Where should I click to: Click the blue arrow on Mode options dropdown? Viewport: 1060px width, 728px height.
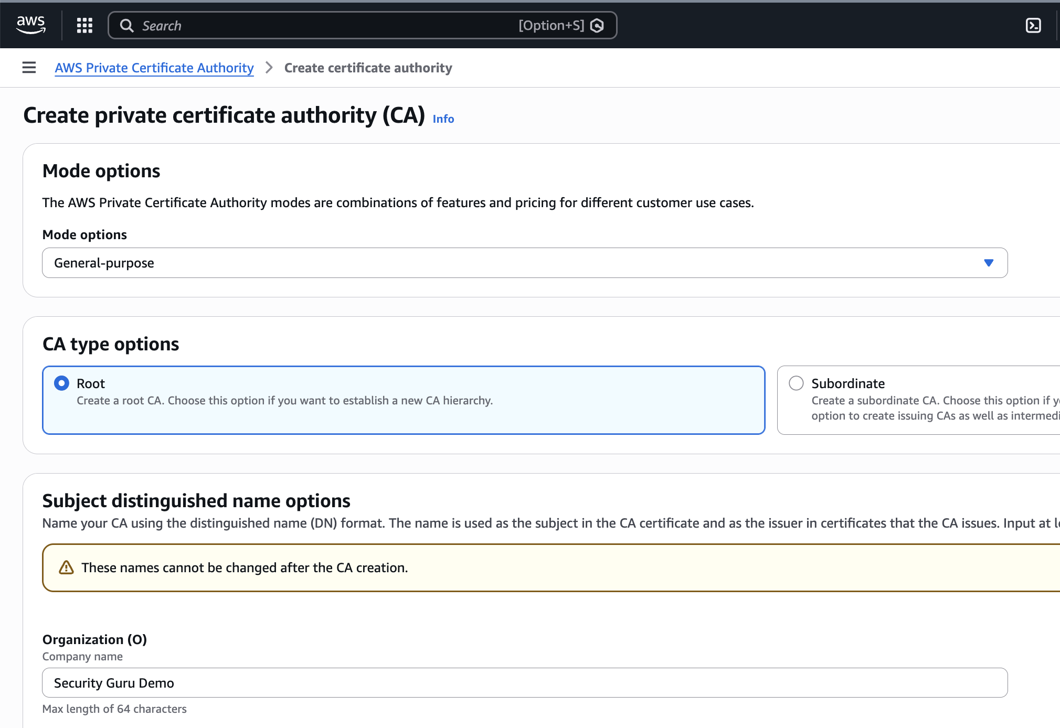tap(989, 263)
